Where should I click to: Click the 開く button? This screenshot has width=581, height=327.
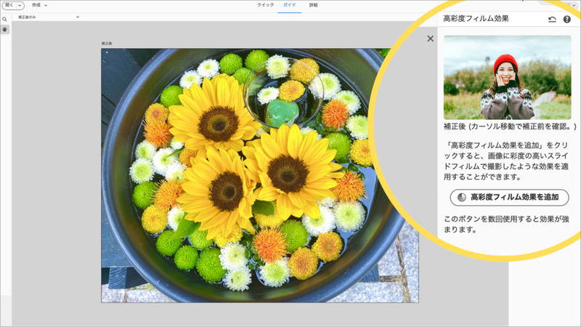pyautogui.click(x=9, y=5)
